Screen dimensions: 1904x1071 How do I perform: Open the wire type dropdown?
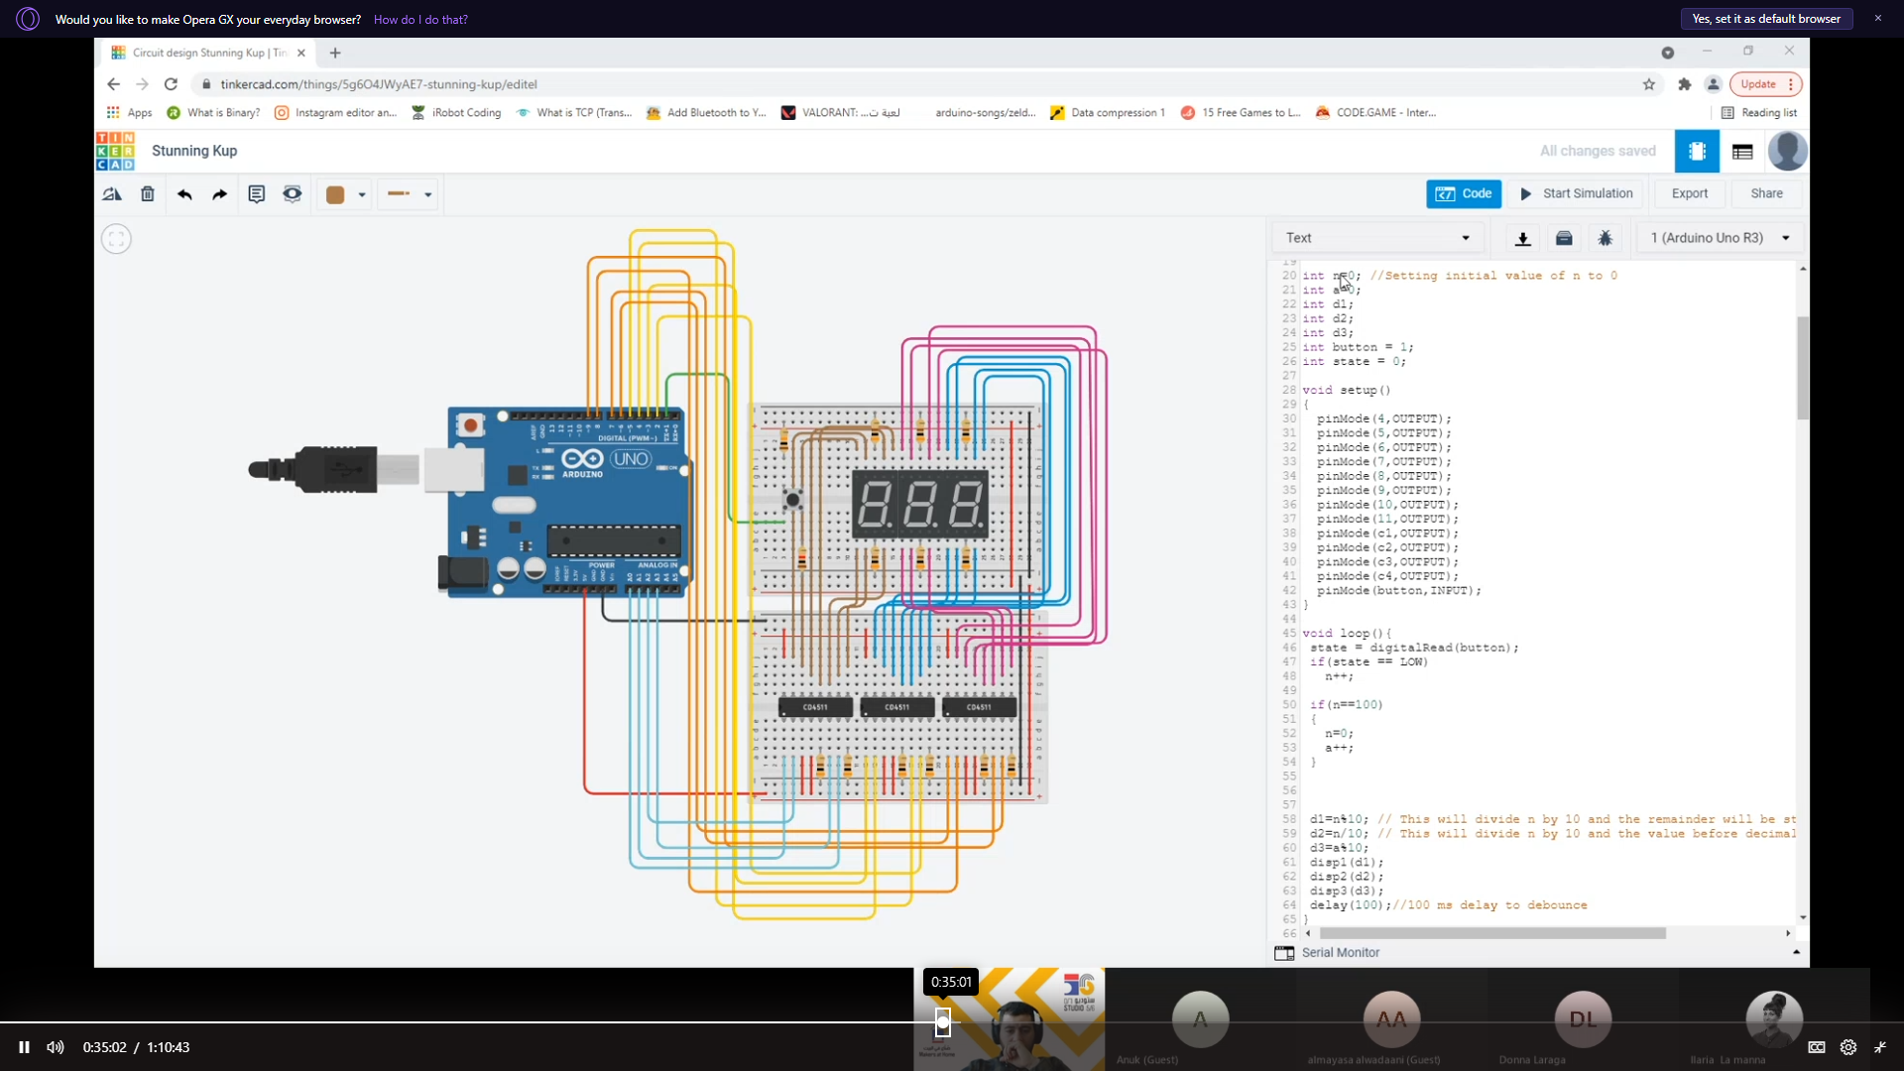tap(409, 194)
